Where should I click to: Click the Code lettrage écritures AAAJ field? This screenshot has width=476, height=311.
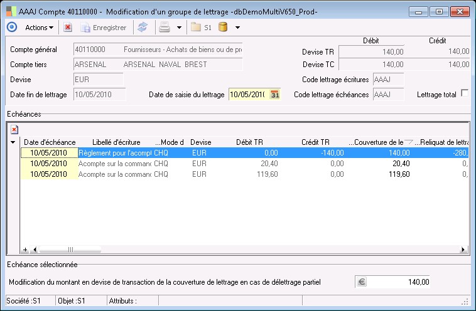[x=388, y=80]
